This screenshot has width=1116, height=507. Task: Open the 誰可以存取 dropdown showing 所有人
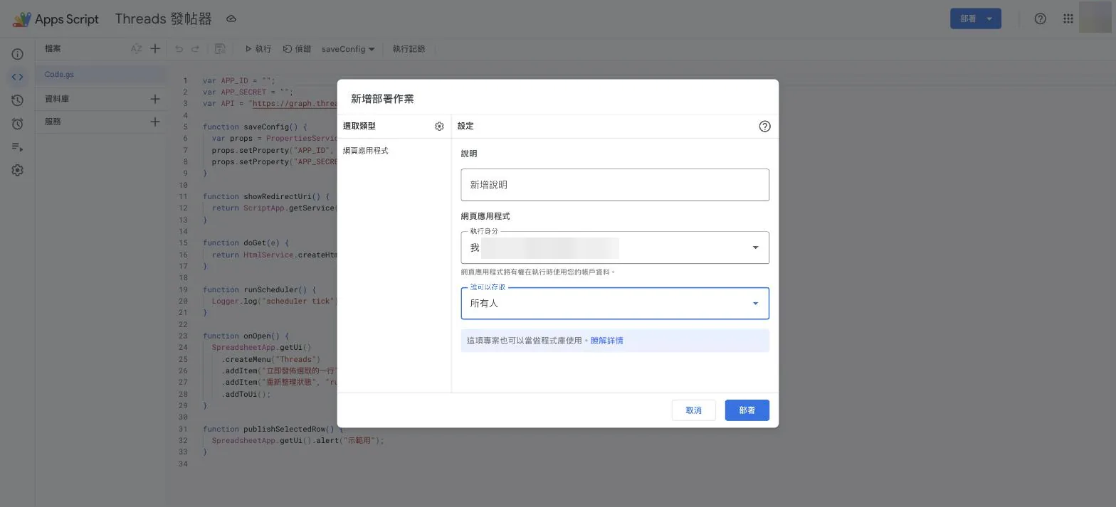[615, 304]
